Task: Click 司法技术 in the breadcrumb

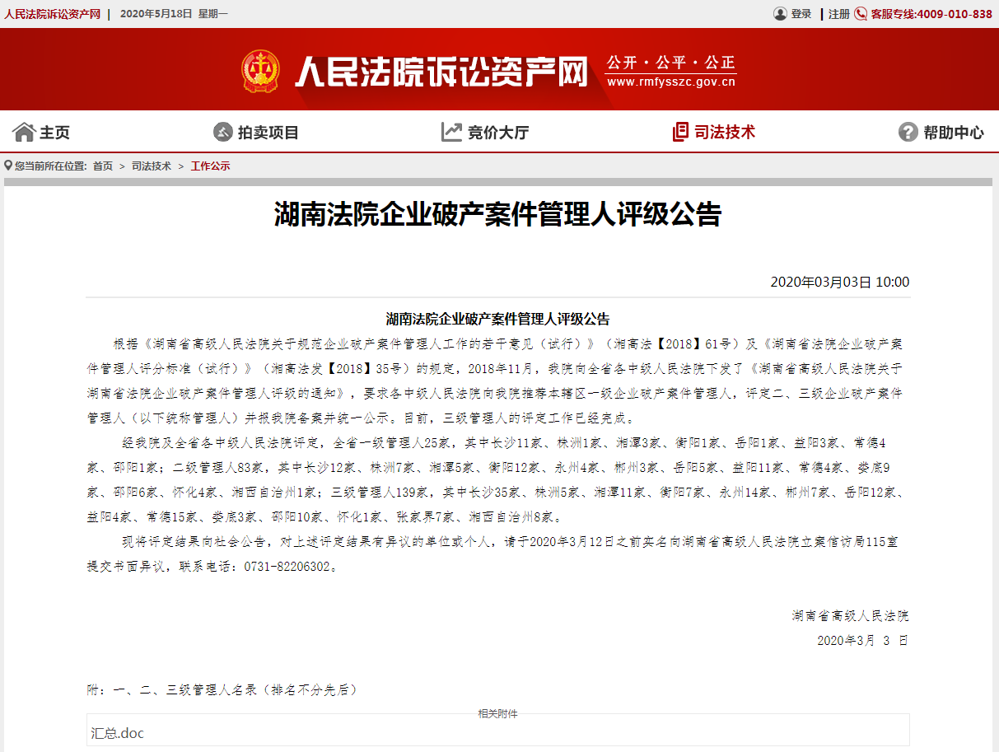Action: click(152, 166)
